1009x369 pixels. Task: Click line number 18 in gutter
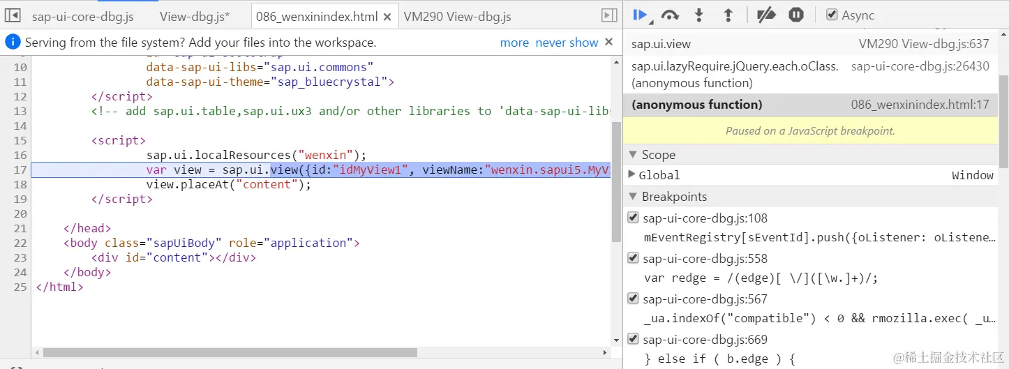tap(20, 184)
